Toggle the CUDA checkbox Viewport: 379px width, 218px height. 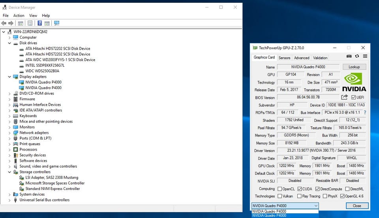pyautogui.click(x=300, y=189)
